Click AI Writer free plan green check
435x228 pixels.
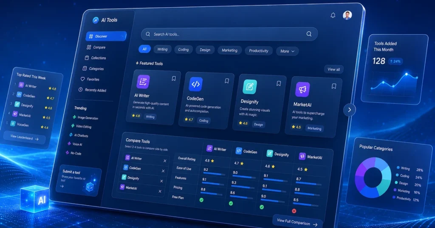[201, 200]
